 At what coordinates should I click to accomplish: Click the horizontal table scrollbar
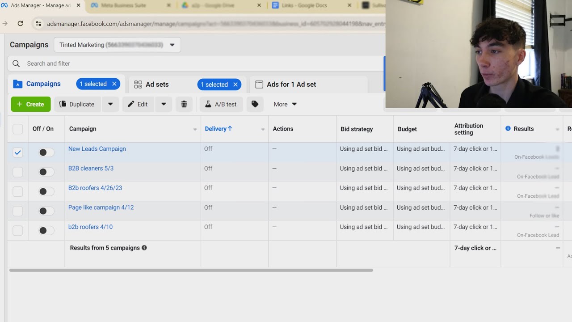191,270
